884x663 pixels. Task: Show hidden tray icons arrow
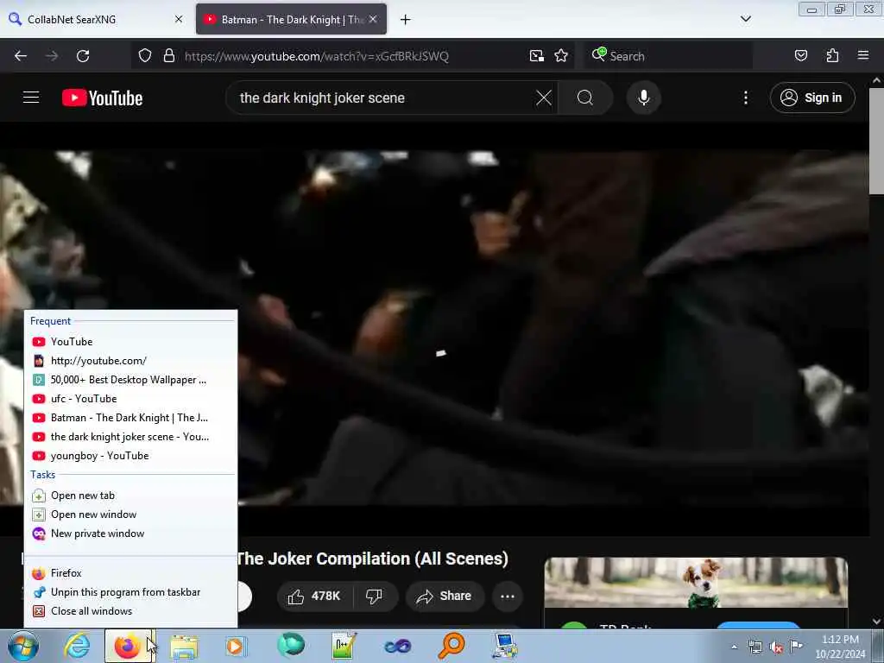click(734, 647)
